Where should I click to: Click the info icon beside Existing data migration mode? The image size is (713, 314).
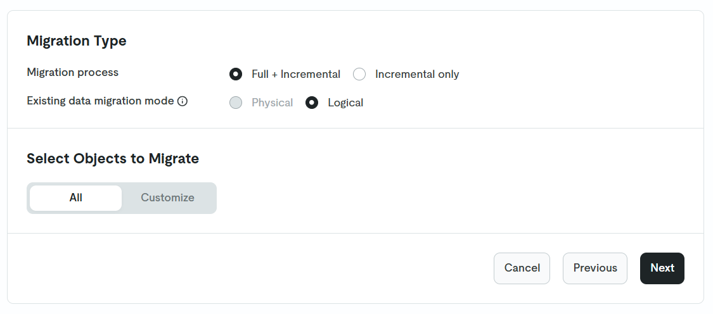click(x=183, y=101)
